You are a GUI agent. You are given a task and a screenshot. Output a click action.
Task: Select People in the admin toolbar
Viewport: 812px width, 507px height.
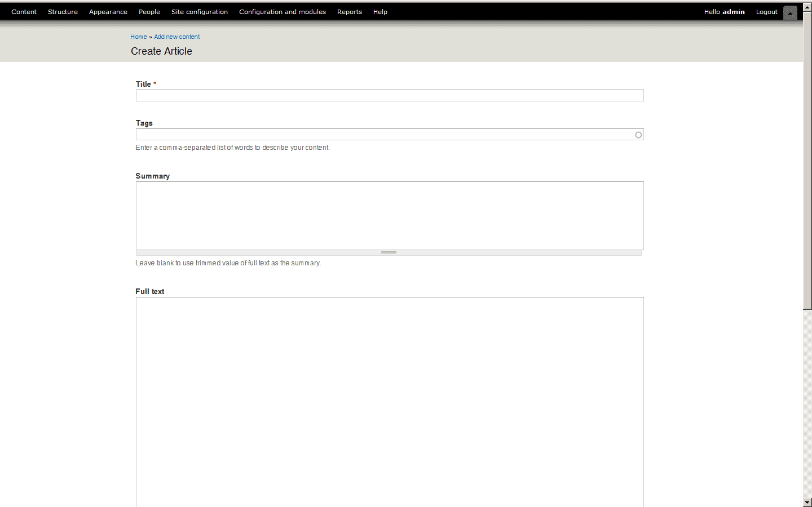click(x=149, y=12)
